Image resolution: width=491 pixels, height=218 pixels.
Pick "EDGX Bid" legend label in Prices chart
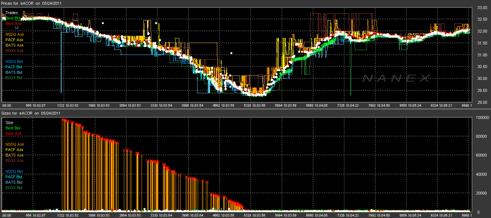tap(14, 78)
